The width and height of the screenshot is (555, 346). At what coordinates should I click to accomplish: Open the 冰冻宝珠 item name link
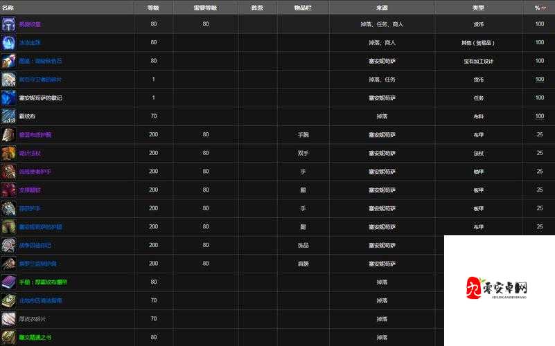pyautogui.click(x=30, y=42)
